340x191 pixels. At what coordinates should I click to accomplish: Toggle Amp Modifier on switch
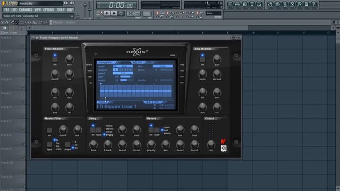click(202, 59)
